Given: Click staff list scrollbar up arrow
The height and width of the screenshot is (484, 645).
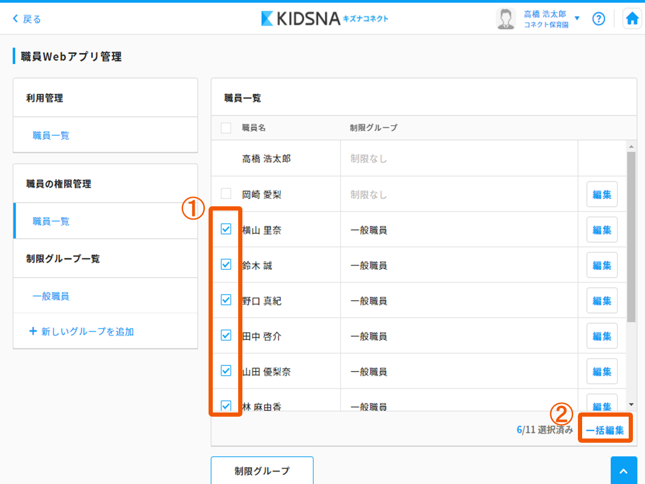Looking at the screenshot, I should click(631, 147).
